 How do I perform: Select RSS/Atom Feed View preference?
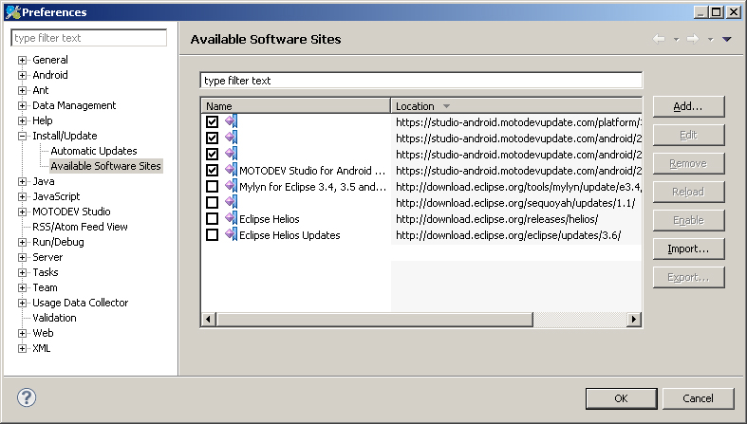(x=80, y=227)
